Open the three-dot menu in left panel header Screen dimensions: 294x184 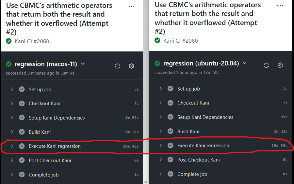(x=131, y=6)
